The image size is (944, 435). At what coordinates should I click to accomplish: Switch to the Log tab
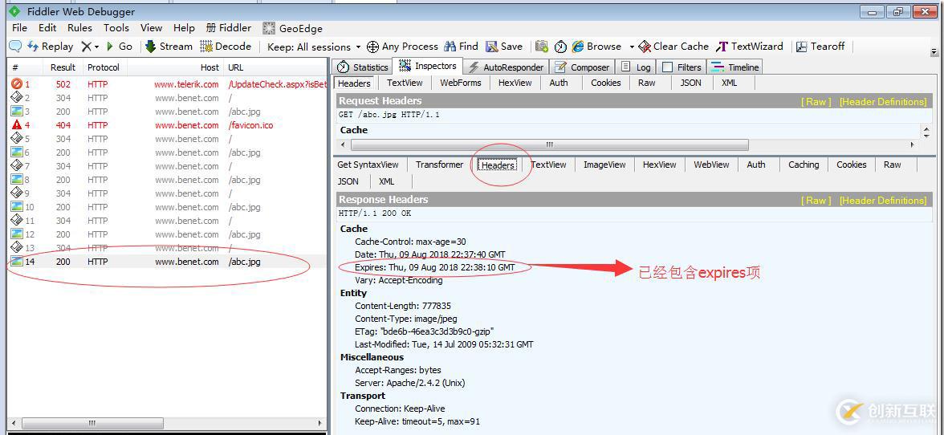(x=636, y=67)
